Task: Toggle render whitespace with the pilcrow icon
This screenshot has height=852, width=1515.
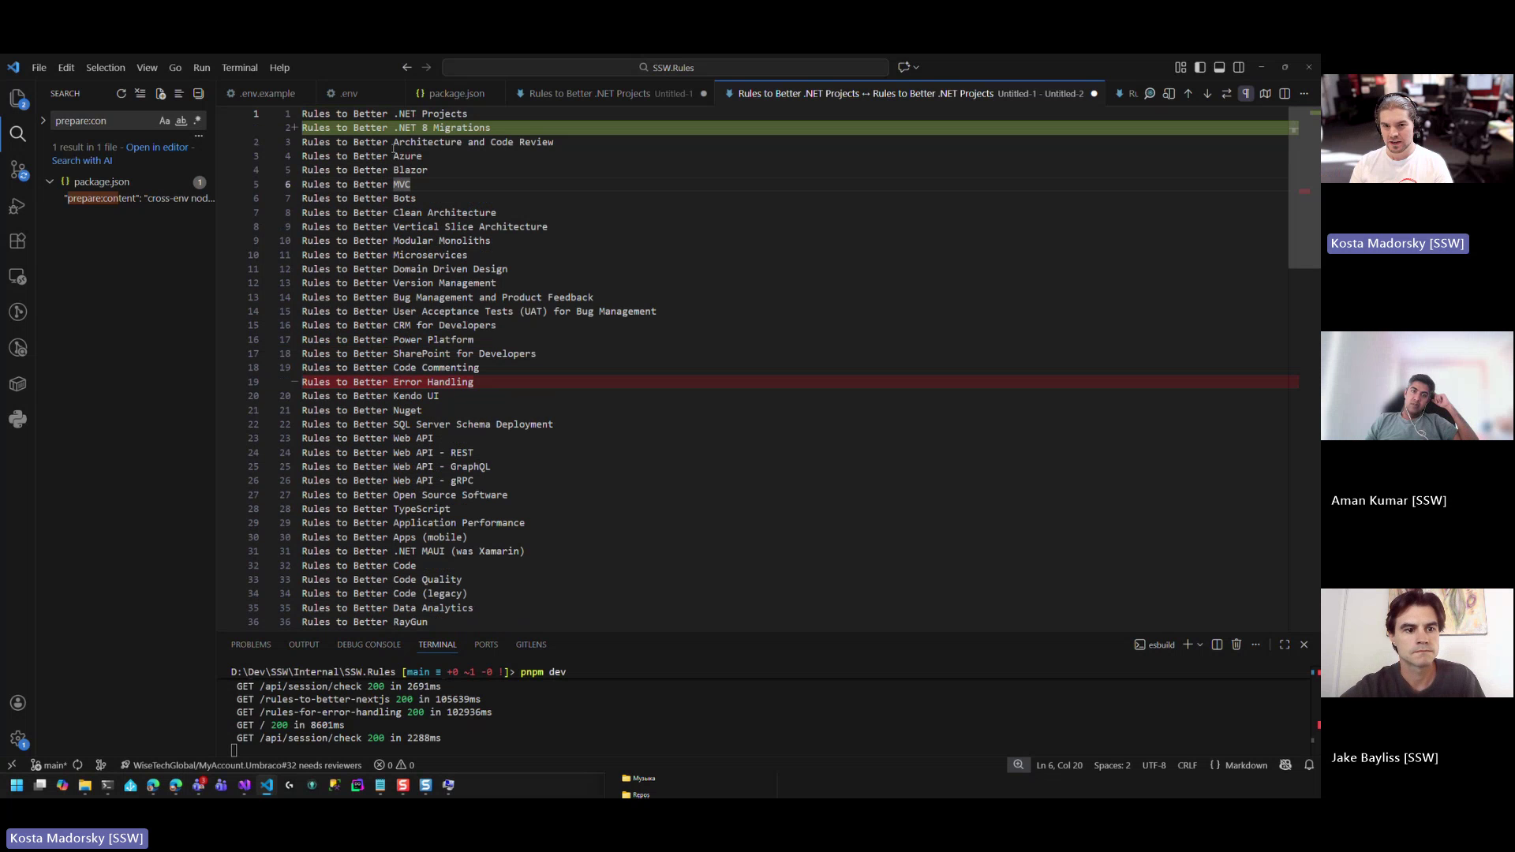Action: pyautogui.click(x=1246, y=93)
